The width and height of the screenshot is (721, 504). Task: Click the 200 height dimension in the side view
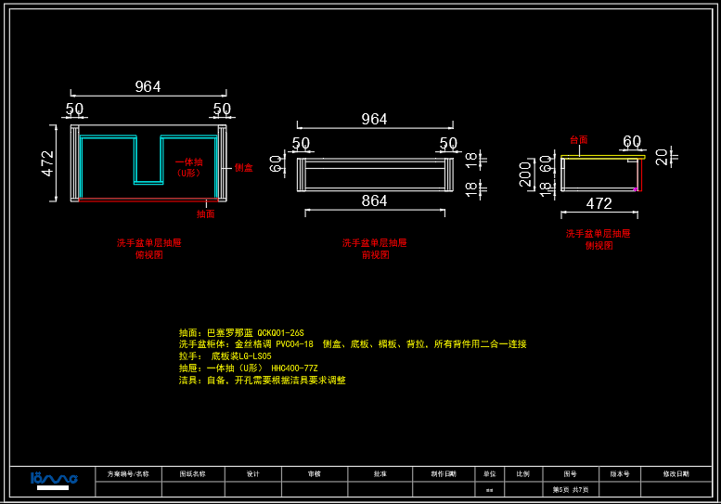coord(525,174)
